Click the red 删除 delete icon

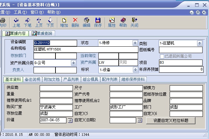pos(75,20)
